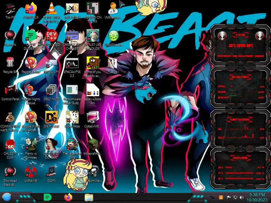Select the NEVER USED Dev-C++ icon
The image size is (271, 203).
pyautogui.click(x=52, y=36)
